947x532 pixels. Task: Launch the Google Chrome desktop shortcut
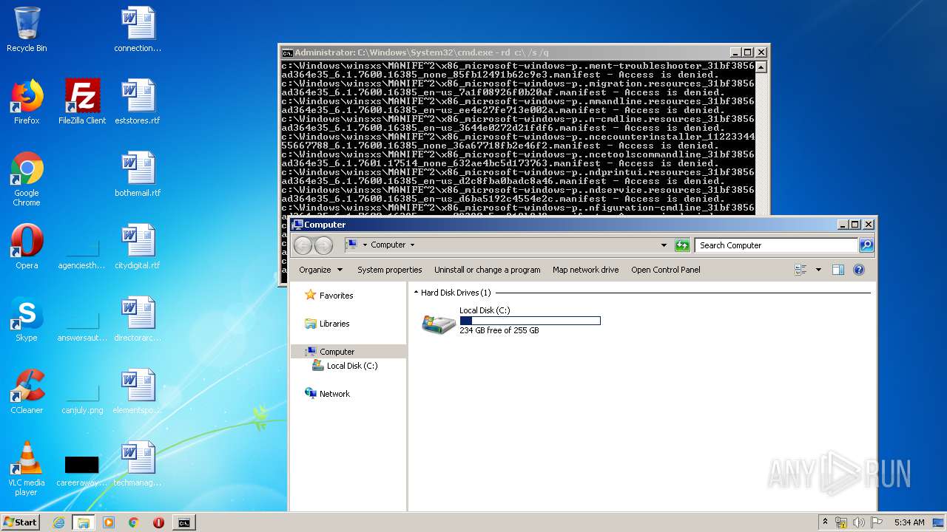click(27, 179)
